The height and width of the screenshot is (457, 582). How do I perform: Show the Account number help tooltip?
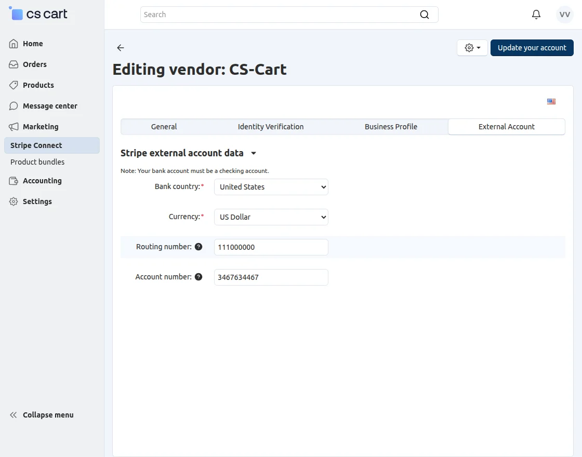[199, 277]
